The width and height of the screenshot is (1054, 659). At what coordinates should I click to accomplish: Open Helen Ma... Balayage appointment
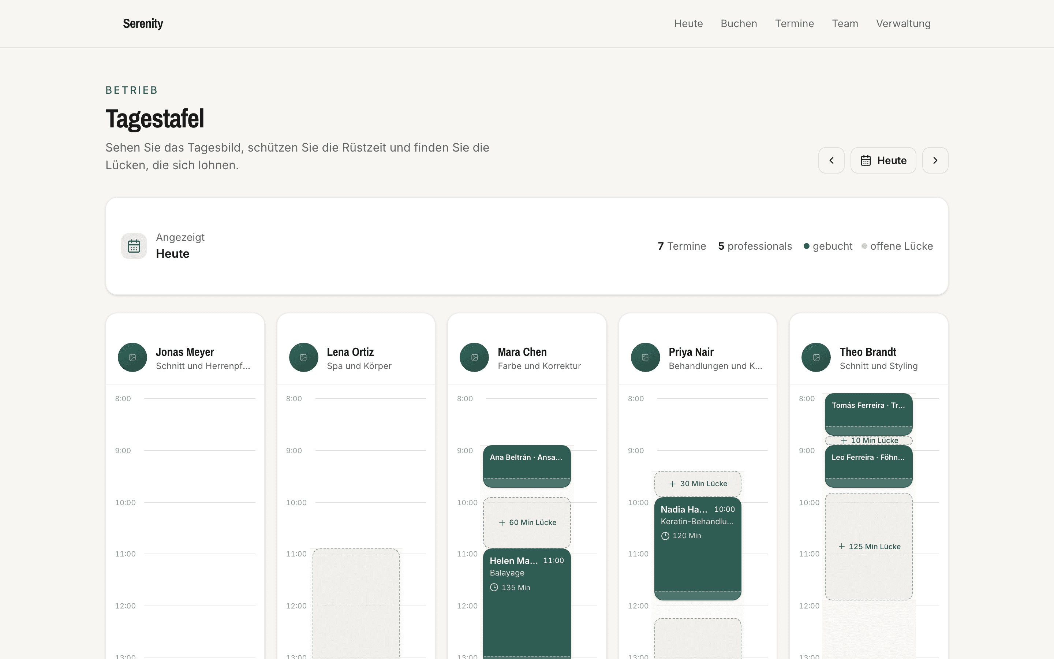(x=527, y=604)
